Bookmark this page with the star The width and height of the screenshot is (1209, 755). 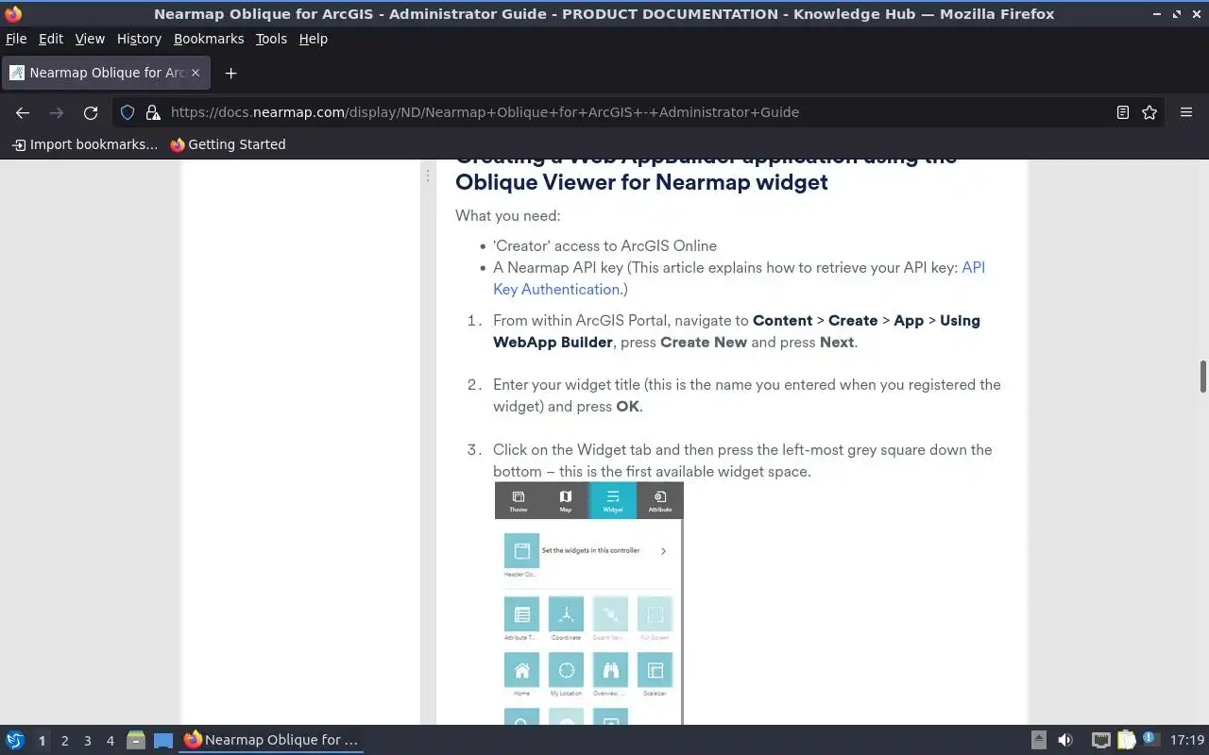click(1149, 112)
